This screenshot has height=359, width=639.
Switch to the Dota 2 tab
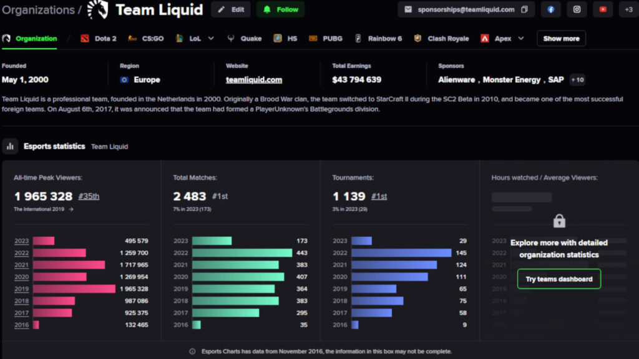click(100, 38)
